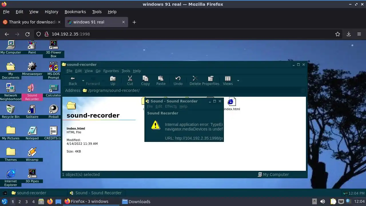The height and width of the screenshot is (206, 366).
Task: Open Firefox downloads panel
Action: [x=349, y=34]
